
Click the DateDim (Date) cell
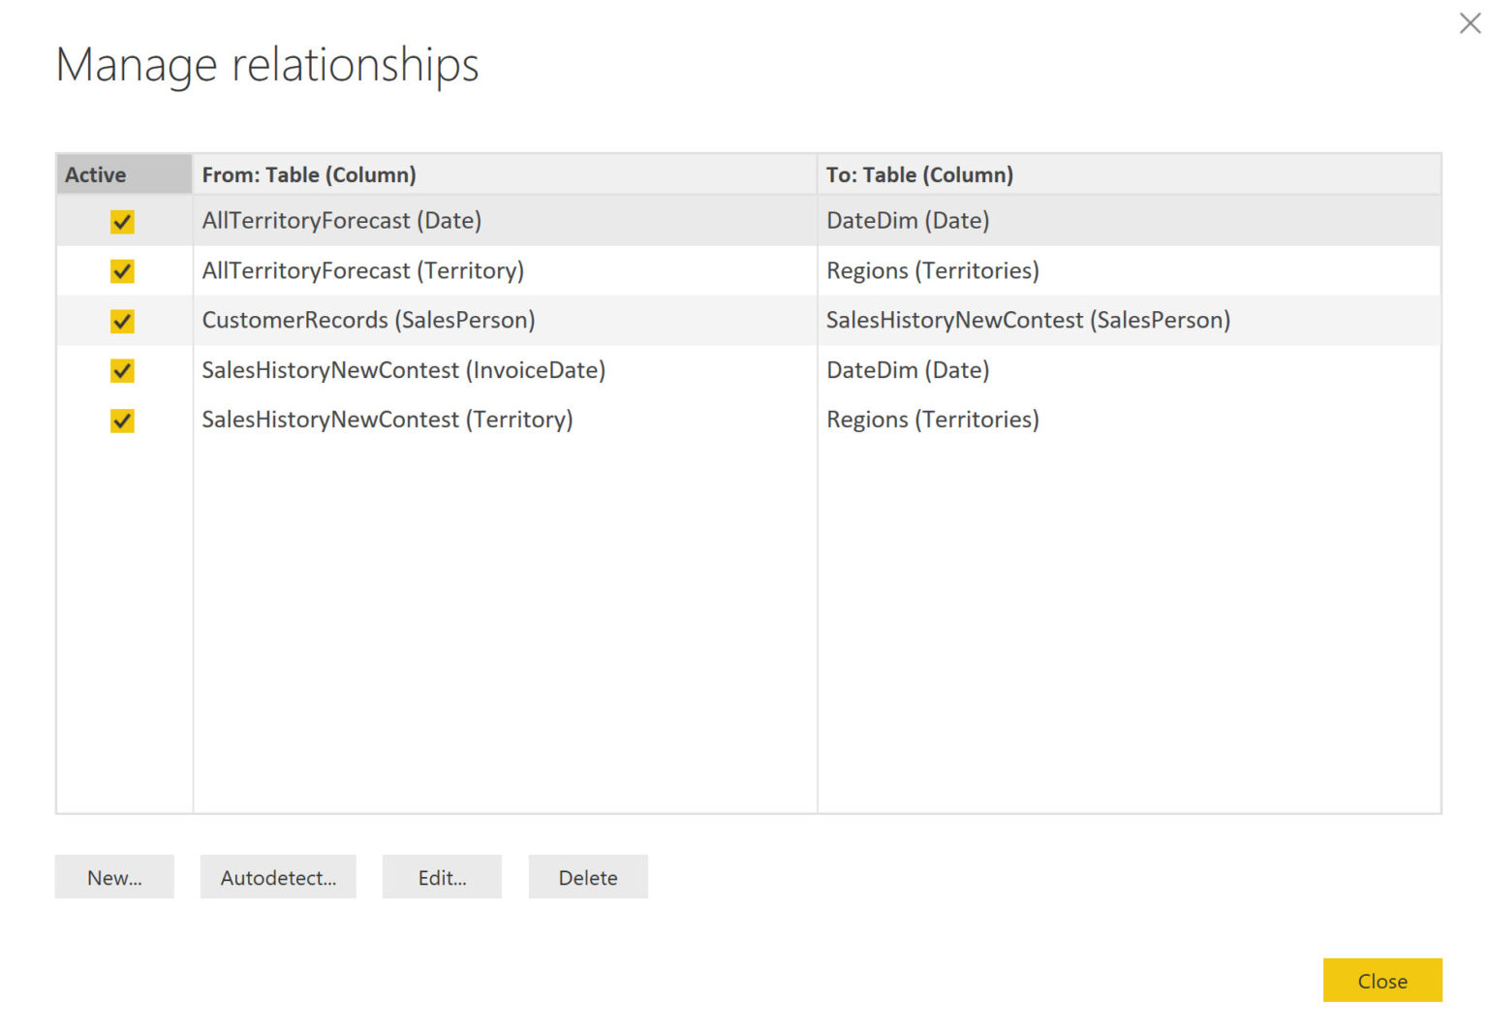tap(908, 221)
